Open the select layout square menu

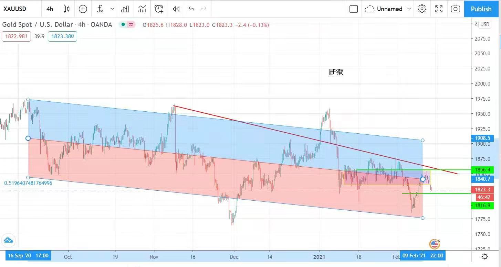tap(354, 9)
